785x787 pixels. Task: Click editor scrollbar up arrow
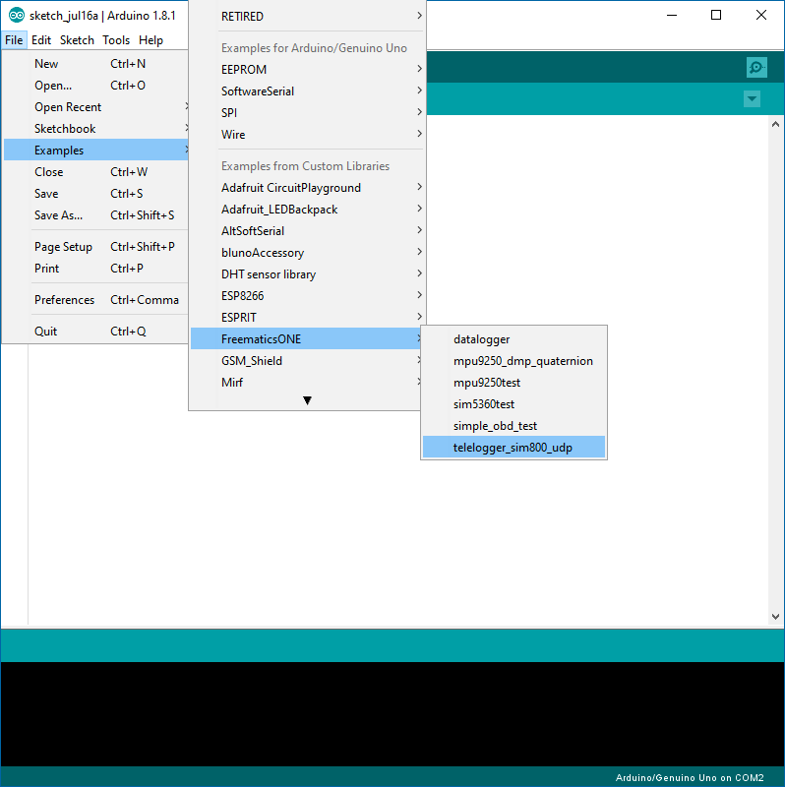pyautogui.click(x=775, y=124)
